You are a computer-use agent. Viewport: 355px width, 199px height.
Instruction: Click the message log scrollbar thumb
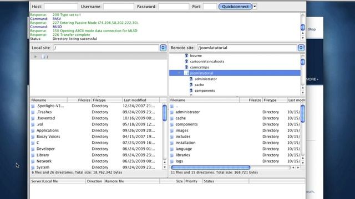pos(303,27)
